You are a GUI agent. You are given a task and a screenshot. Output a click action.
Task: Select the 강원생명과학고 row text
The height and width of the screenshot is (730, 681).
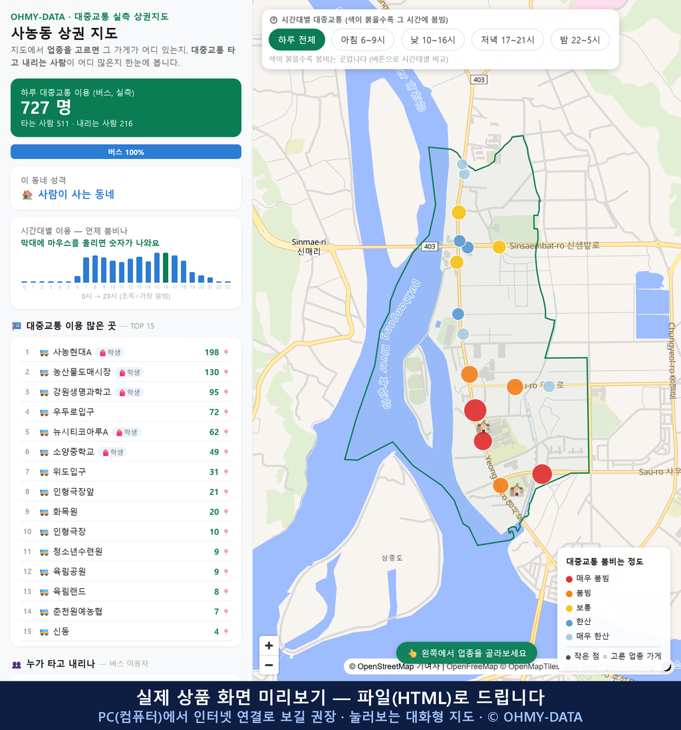click(x=82, y=392)
